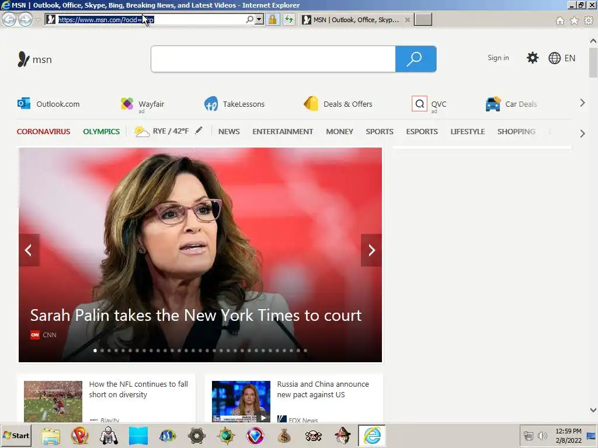Open IE Tools gear icon

click(x=589, y=20)
